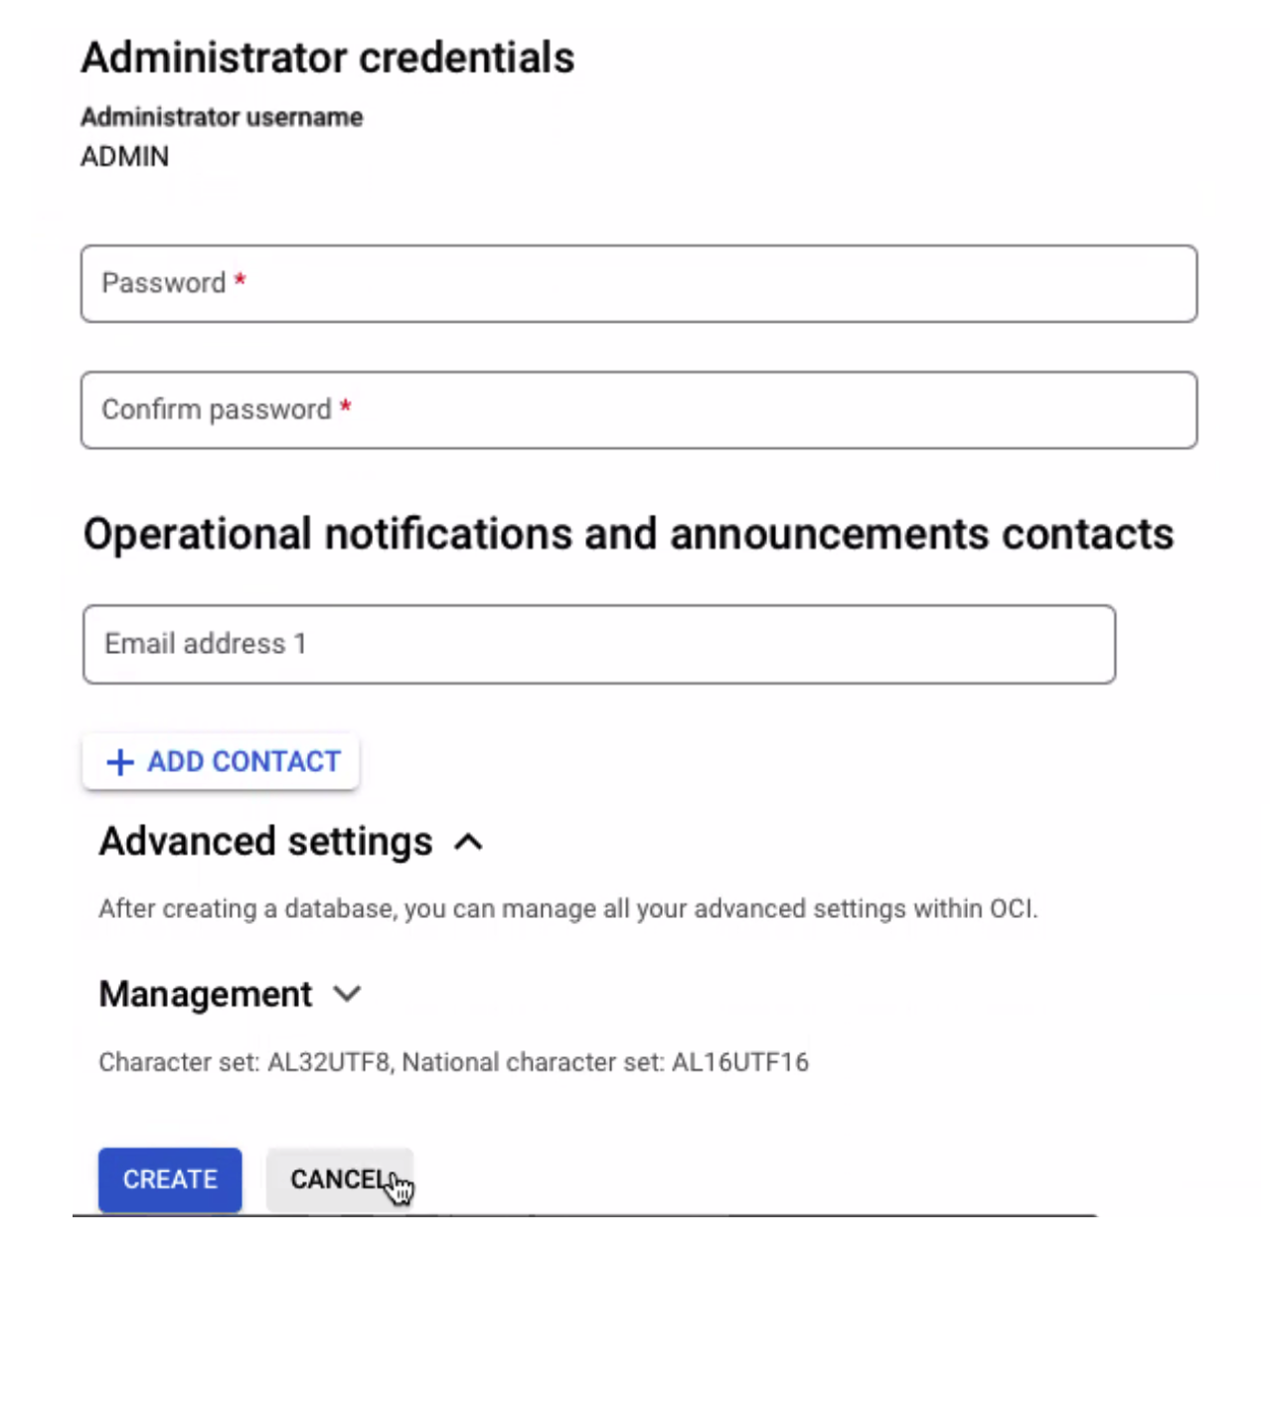Select the character set information text
Image resolution: width=1270 pixels, height=1415 pixels.
click(453, 1061)
